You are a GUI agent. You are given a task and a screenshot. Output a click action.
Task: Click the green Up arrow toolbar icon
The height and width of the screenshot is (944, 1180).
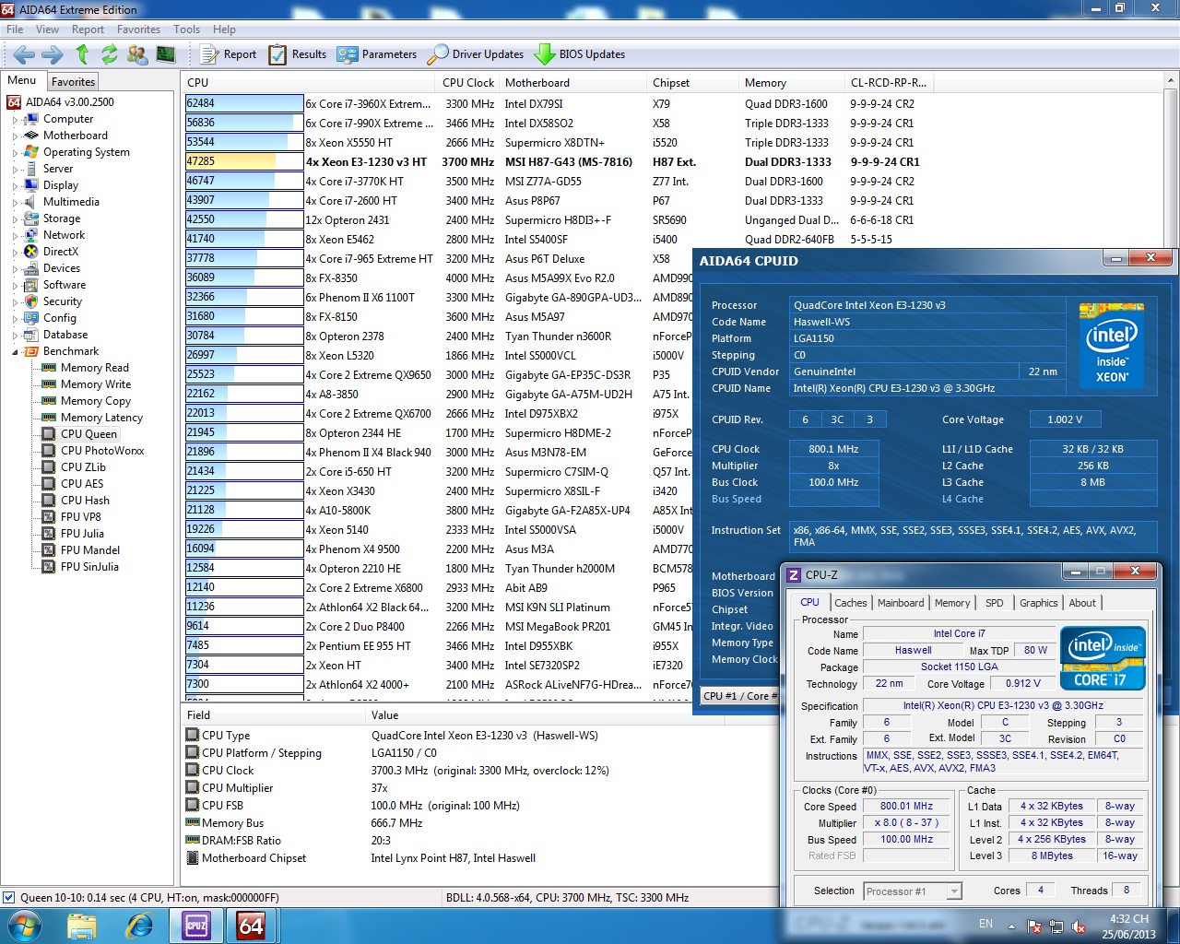(82, 54)
